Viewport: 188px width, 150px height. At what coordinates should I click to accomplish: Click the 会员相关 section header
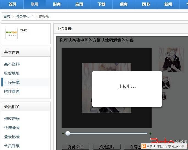point(26,107)
